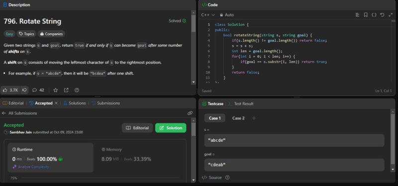Copy submission link with the chain icon
398x186 pixels.
click(190, 113)
